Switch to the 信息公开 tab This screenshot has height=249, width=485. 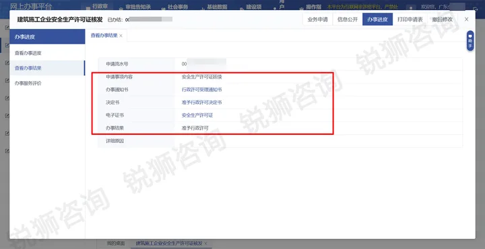pyautogui.click(x=348, y=19)
